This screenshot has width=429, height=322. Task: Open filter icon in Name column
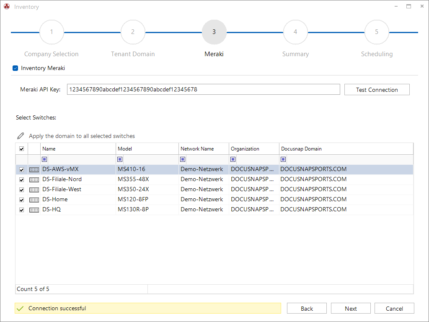coord(44,159)
